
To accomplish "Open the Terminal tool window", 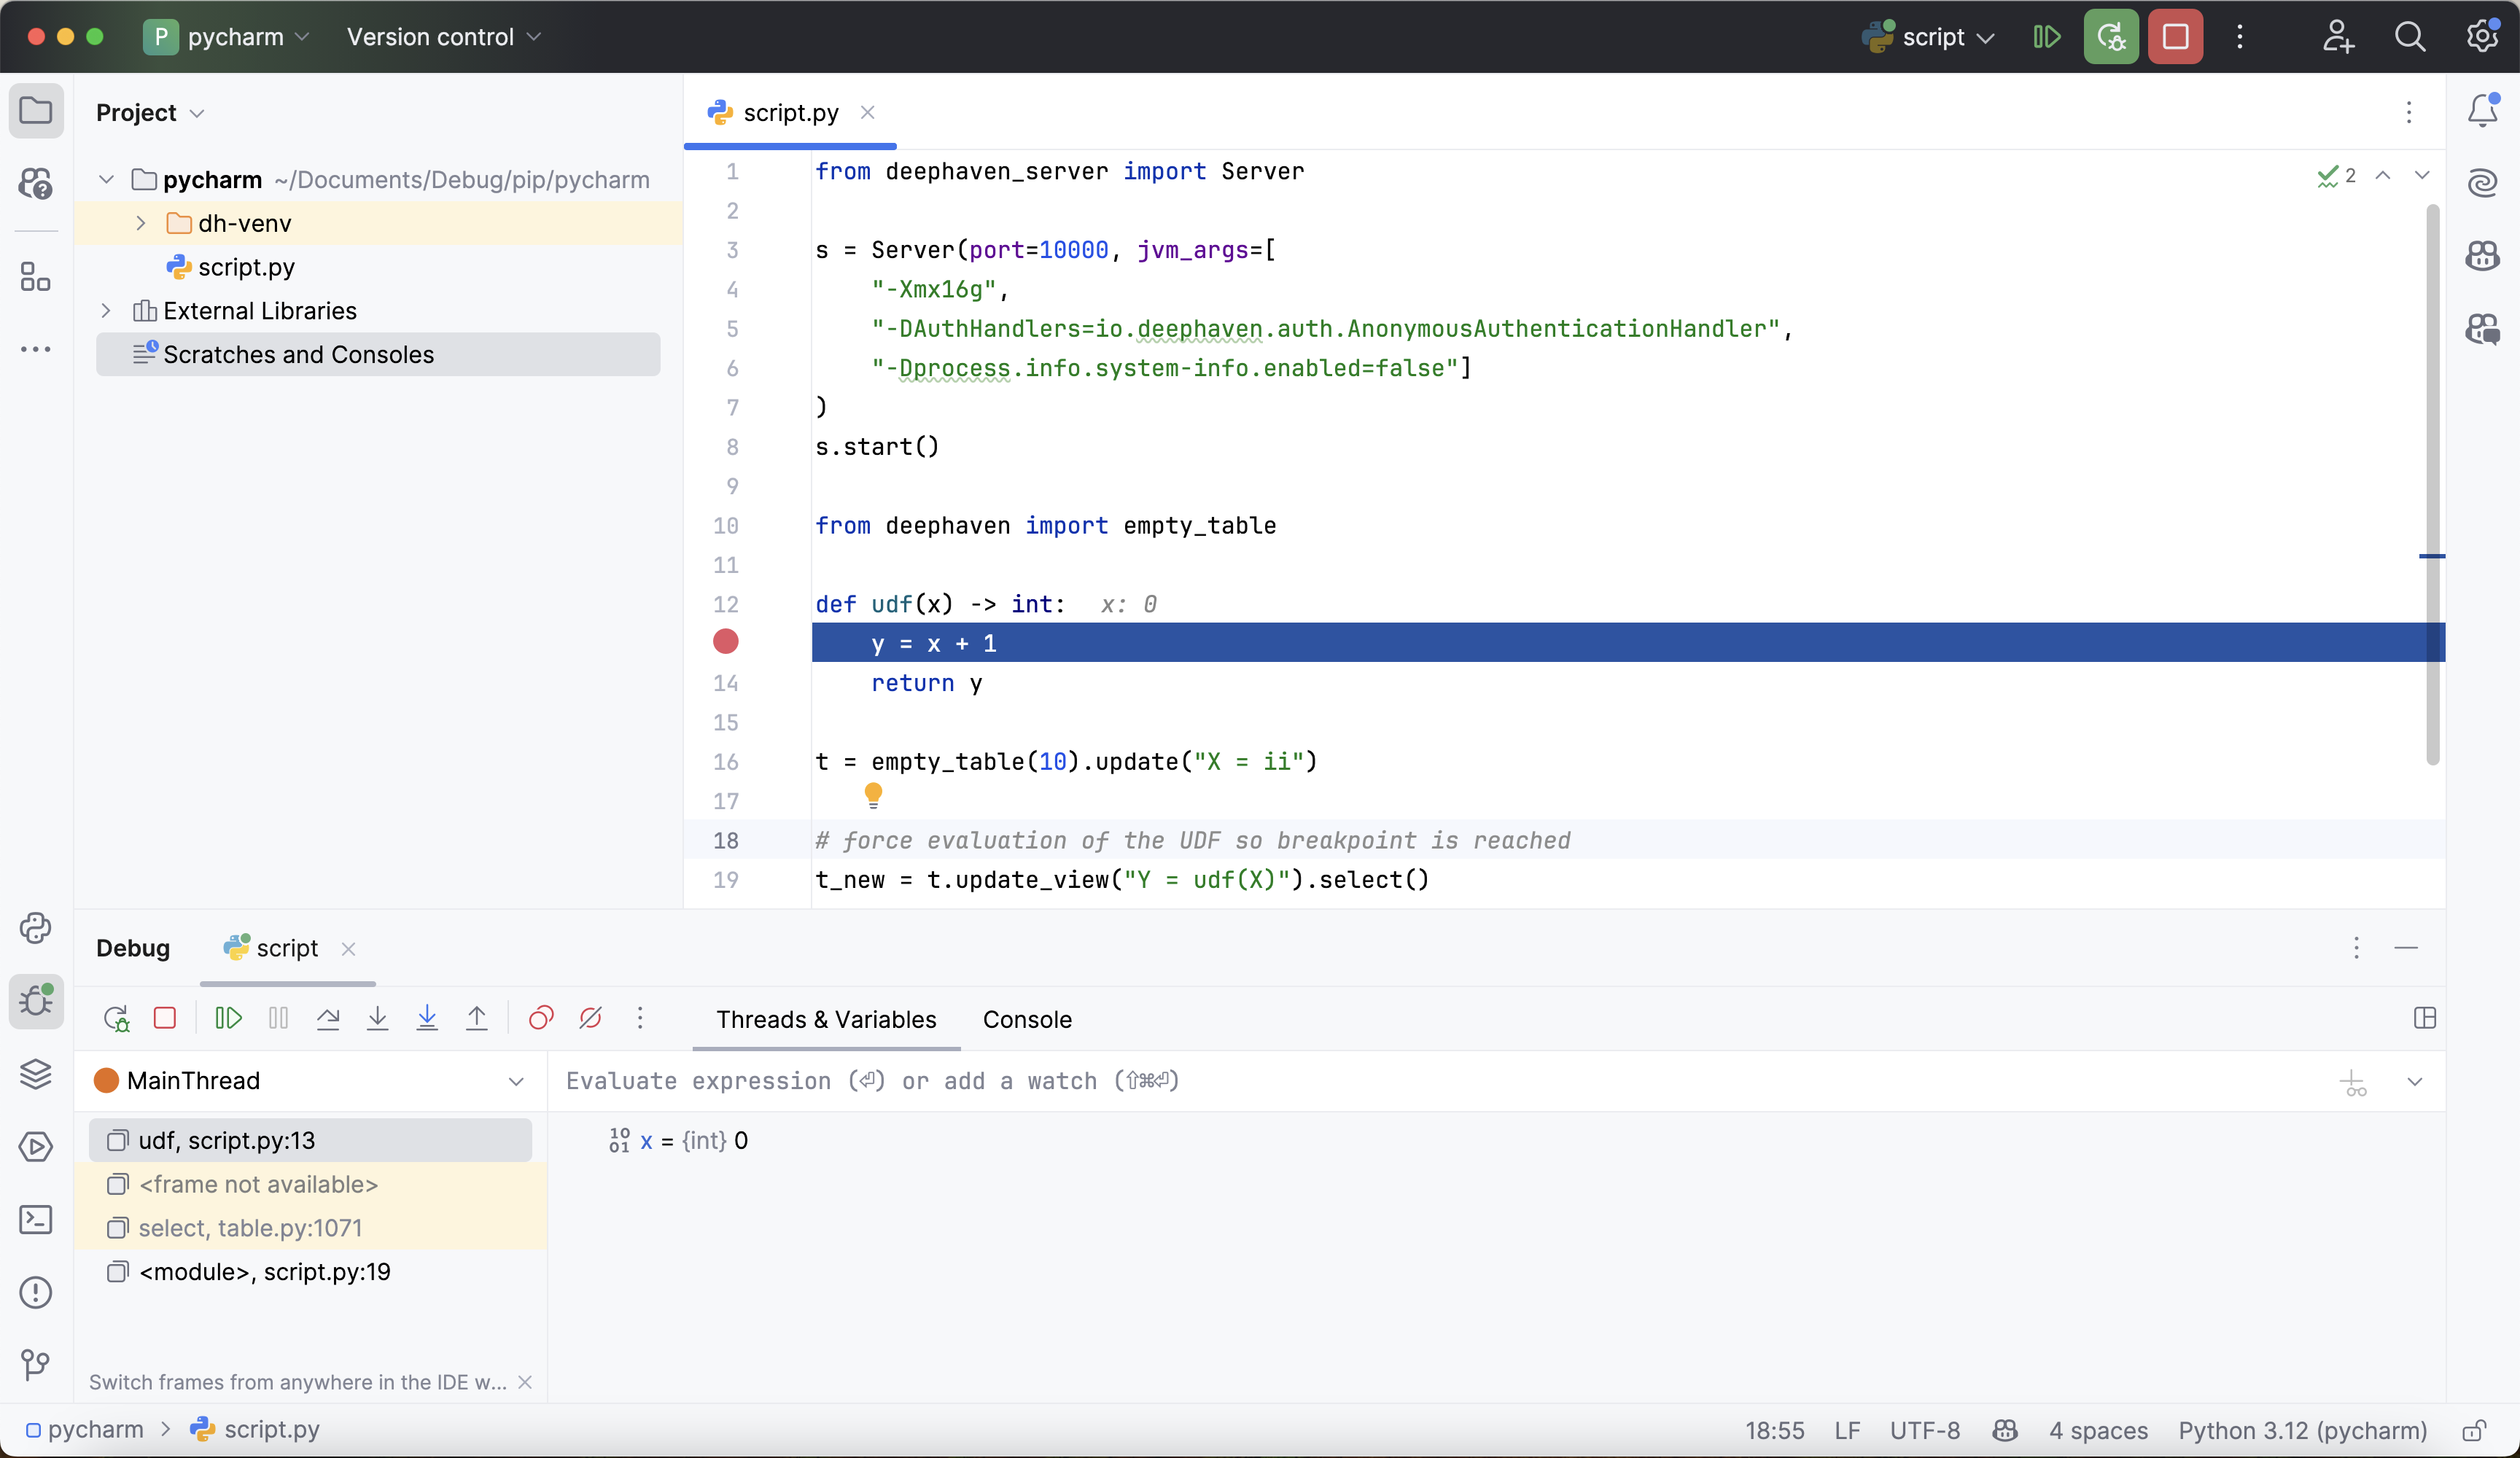I will [36, 1219].
